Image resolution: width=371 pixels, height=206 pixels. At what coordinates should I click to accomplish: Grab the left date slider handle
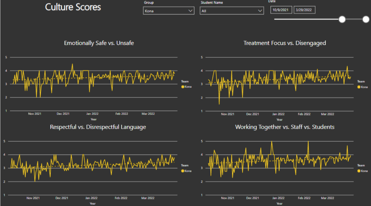pos(342,19)
